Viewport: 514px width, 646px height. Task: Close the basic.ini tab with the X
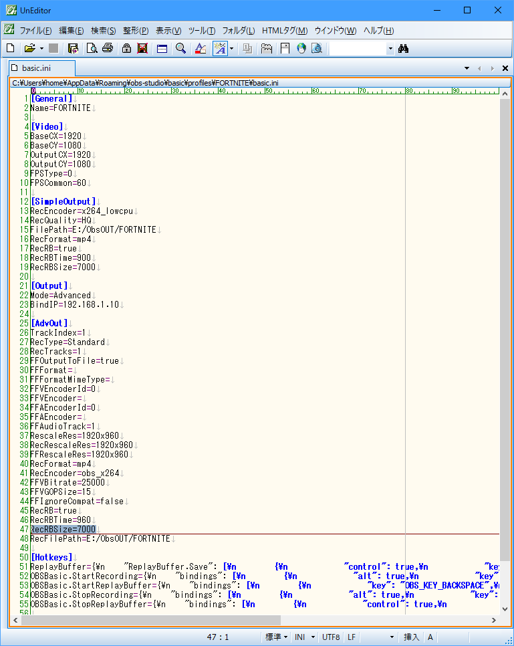[x=505, y=68]
